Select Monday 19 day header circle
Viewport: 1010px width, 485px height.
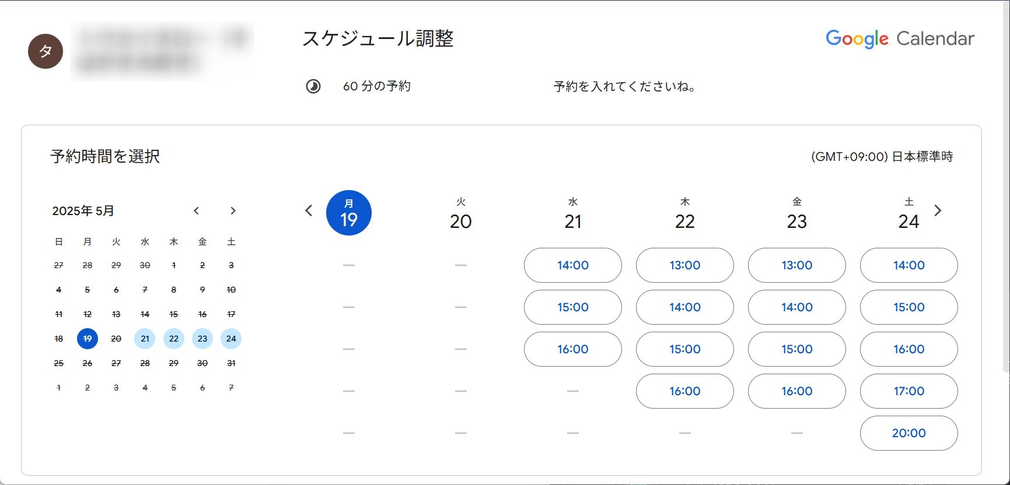point(348,213)
